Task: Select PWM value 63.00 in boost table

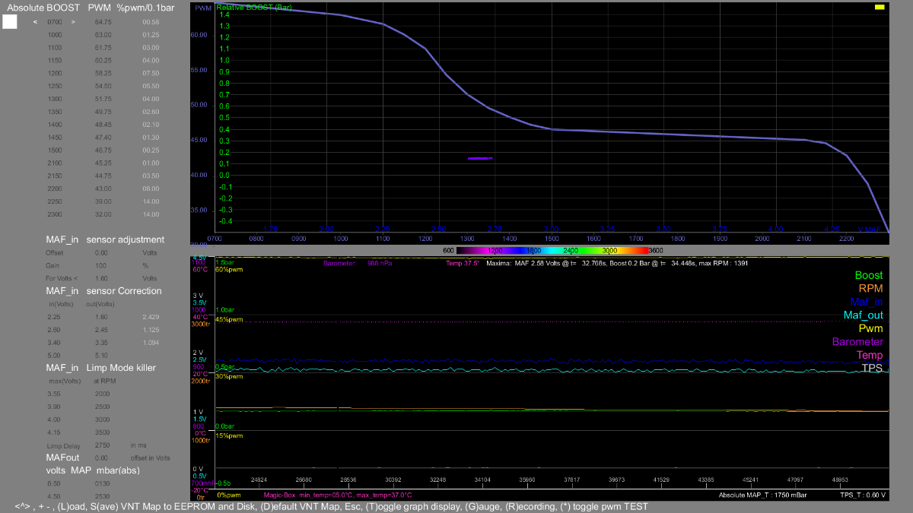Action: pyautogui.click(x=103, y=35)
